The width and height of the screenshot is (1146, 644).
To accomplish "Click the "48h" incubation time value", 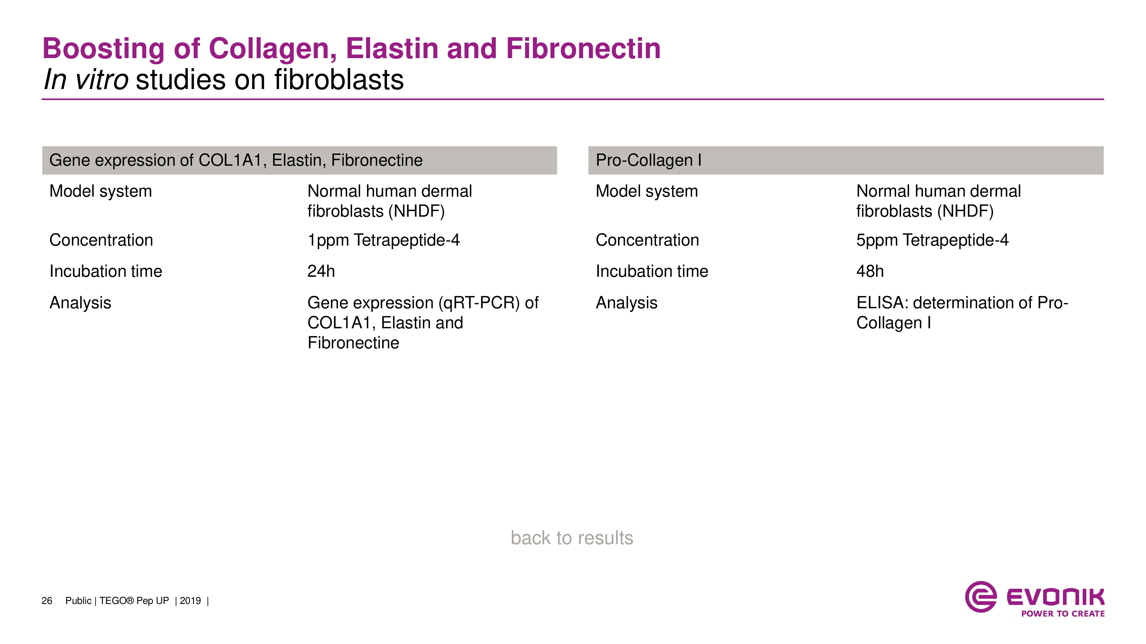I will point(870,271).
